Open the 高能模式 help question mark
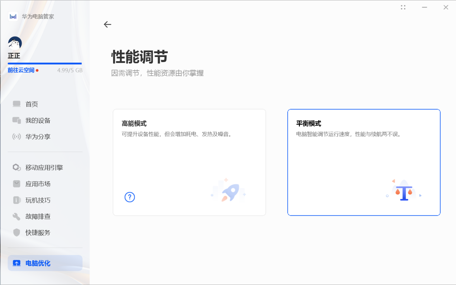Viewport: 456px width, 285px height. [x=129, y=197]
